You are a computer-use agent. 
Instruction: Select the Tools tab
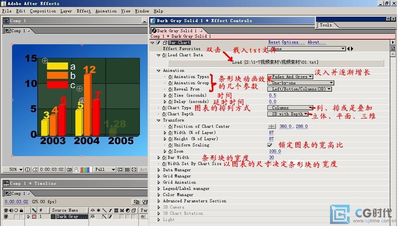[326, 25]
